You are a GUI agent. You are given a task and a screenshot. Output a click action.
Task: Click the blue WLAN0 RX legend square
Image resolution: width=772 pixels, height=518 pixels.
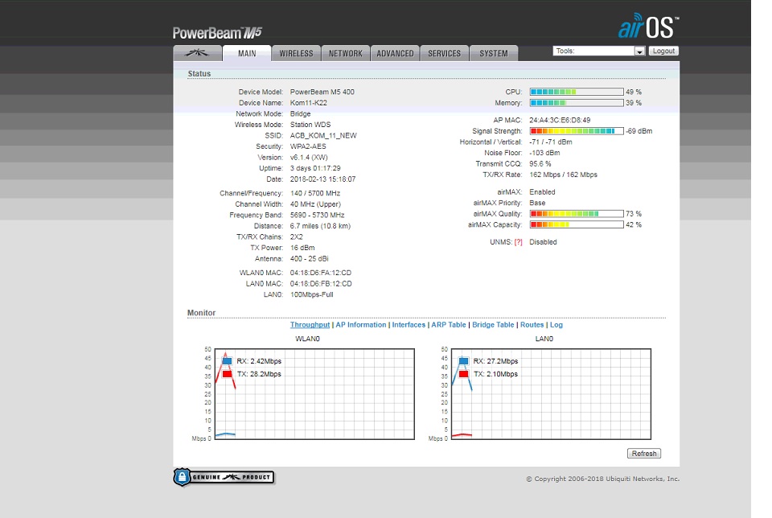227,361
